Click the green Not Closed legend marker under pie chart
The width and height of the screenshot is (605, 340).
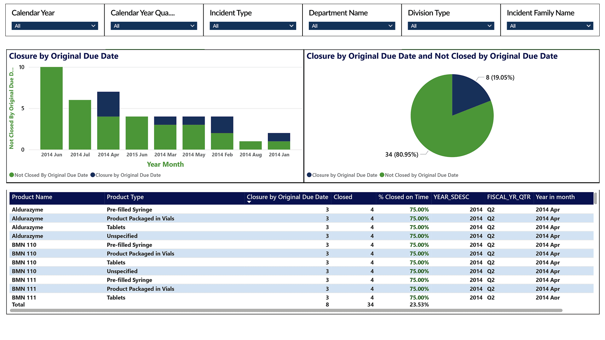(382, 175)
